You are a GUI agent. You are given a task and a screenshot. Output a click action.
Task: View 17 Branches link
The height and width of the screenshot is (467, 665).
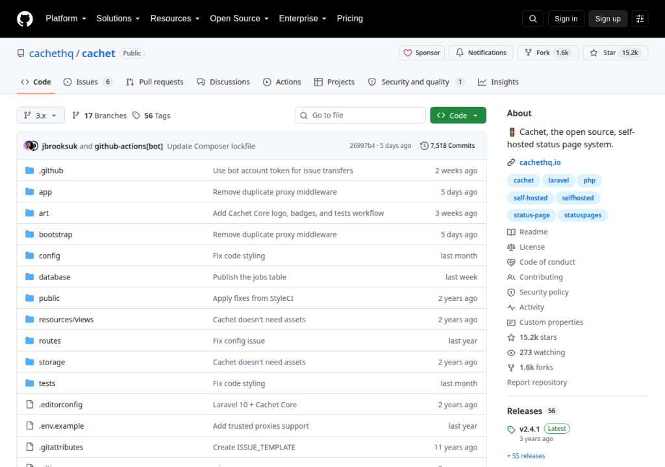(x=99, y=115)
